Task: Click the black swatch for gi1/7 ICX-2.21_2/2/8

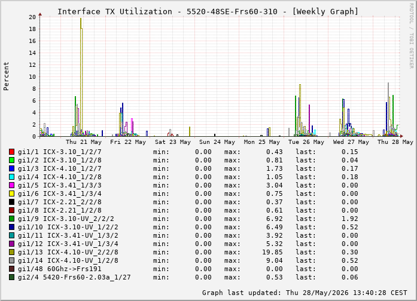Action: (x=11, y=202)
